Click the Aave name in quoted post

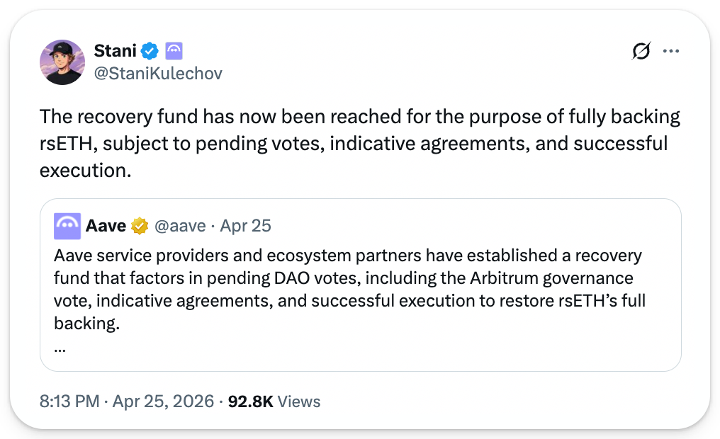click(x=106, y=226)
